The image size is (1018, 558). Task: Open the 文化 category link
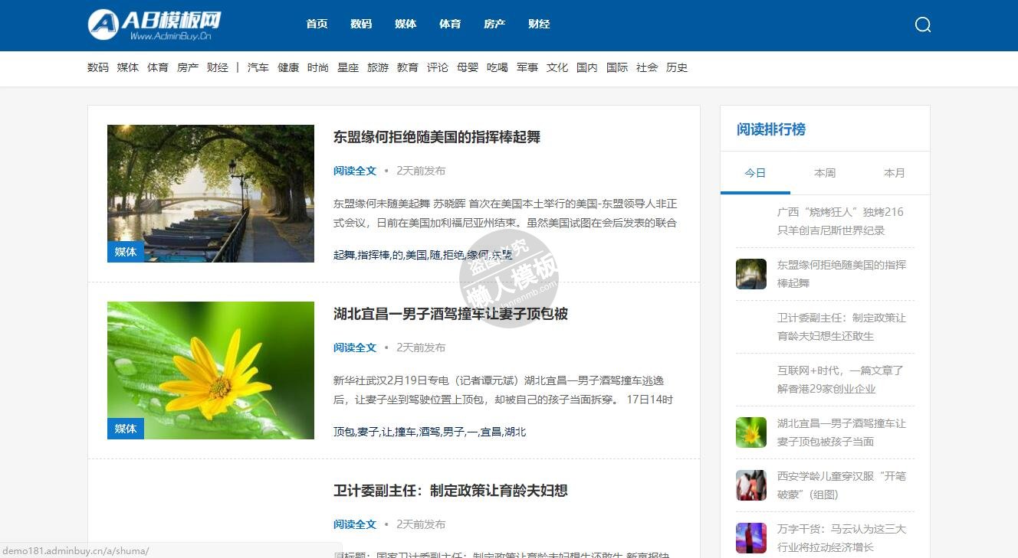[557, 67]
